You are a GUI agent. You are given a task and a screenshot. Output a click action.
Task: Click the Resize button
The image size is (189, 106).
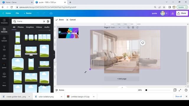pyautogui.click(x=28, y=13)
